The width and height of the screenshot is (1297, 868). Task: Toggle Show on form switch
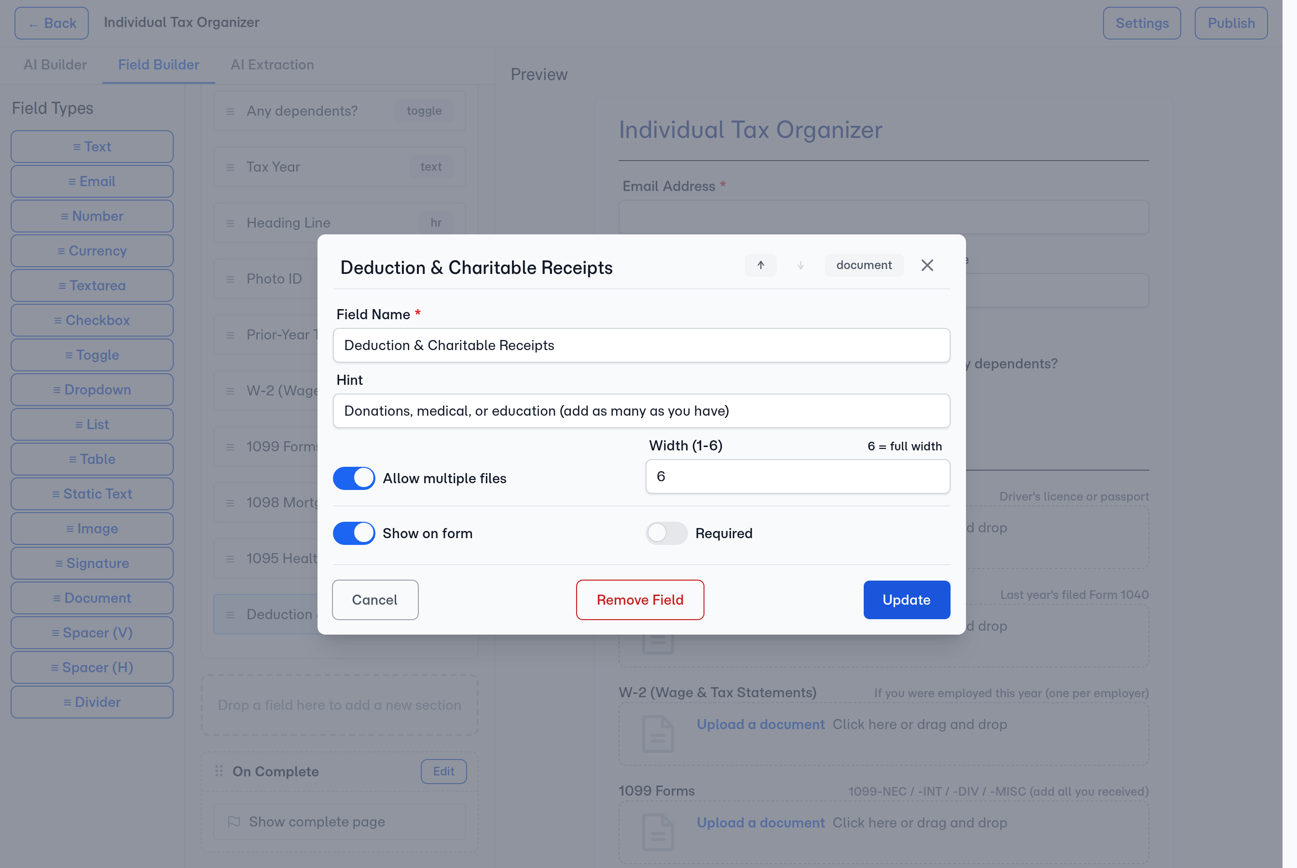(x=354, y=533)
